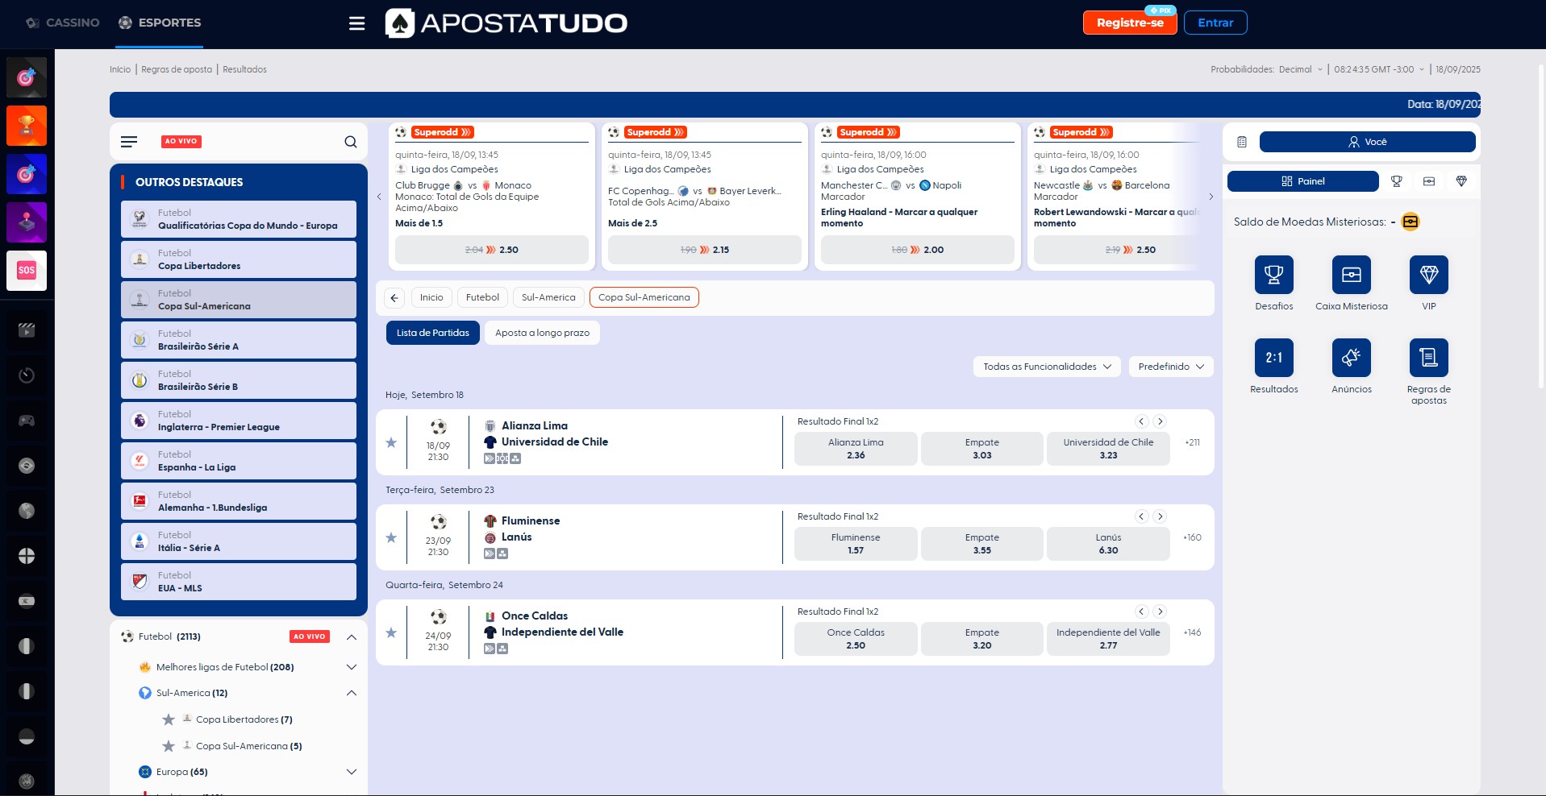Open the Todas as Funcionalidades dropdown
1546x796 pixels.
click(x=1047, y=367)
